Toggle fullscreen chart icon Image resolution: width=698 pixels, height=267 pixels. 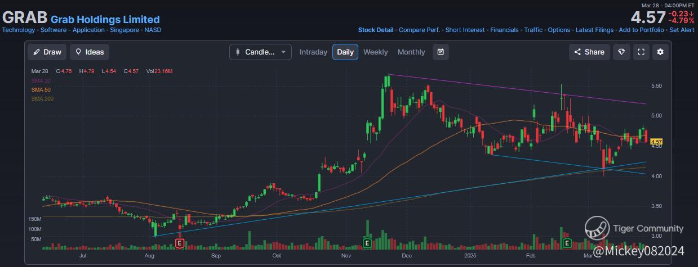[641, 52]
